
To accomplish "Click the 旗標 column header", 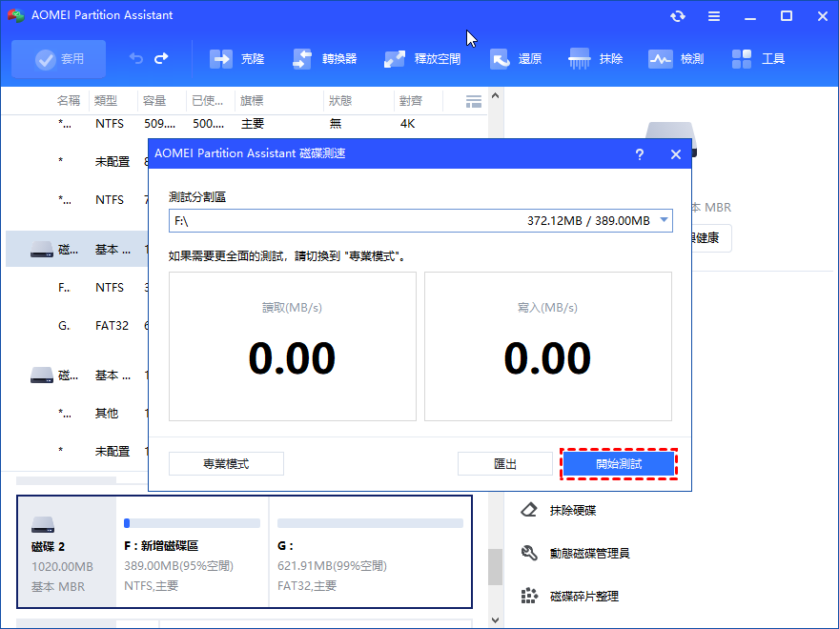I will (252, 101).
